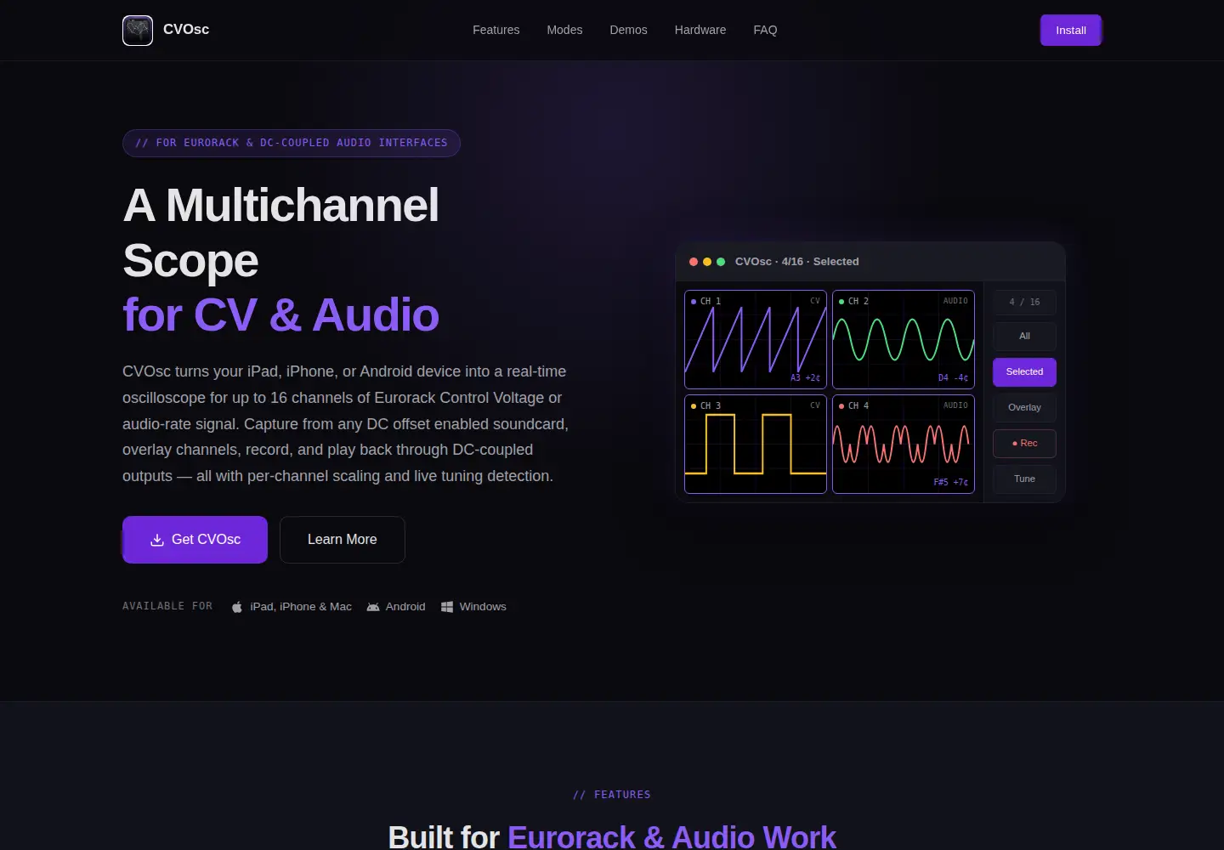Toggle the Selected view mode
The height and width of the screenshot is (850, 1224).
pos(1024,371)
